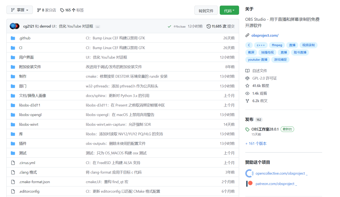Click the .cirrus.yml file icon
The image size is (340, 197).
pos(13,163)
